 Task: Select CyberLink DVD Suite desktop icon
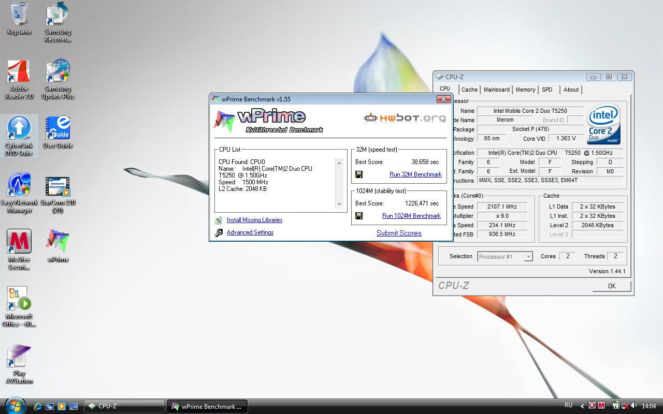tap(19, 136)
